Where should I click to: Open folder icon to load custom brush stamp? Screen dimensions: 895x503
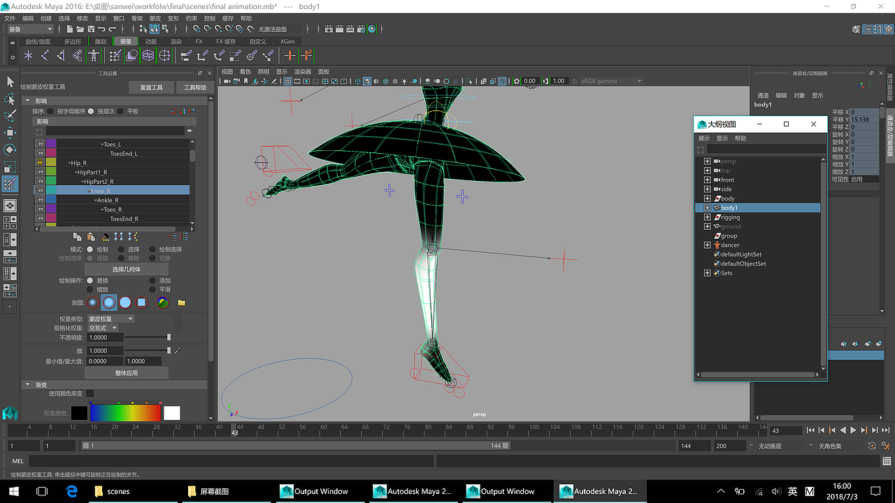[182, 302]
